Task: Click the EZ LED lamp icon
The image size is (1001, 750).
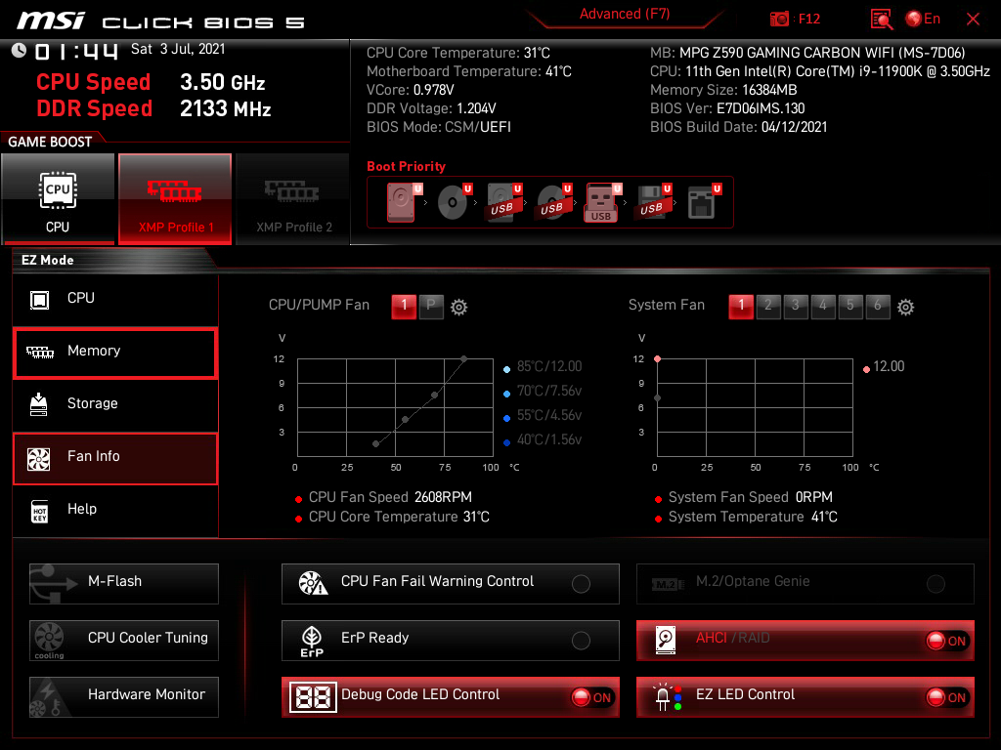Action: pyautogui.click(x=668, y=697)
